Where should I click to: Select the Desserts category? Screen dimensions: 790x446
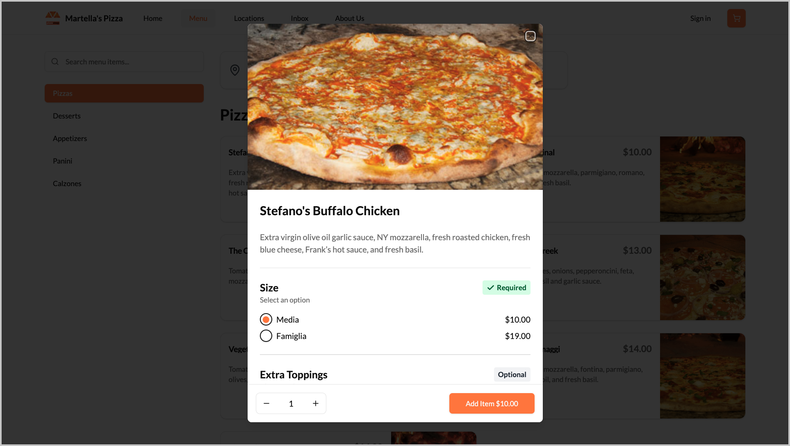[67, 116]
